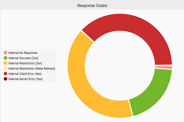Viewport: 184px width, 122px height.
Task: Click the pale yellow Meta Refresh legend dot
Action: click(x=6, y=69)
